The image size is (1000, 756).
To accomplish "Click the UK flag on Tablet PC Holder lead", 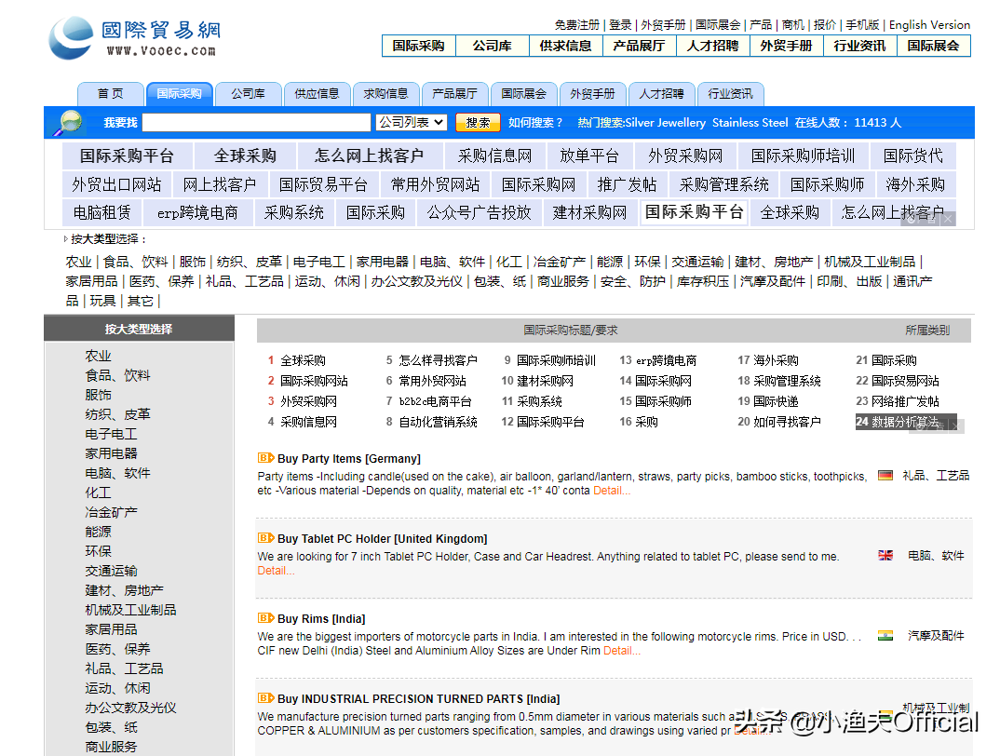I will pos(884,555).
